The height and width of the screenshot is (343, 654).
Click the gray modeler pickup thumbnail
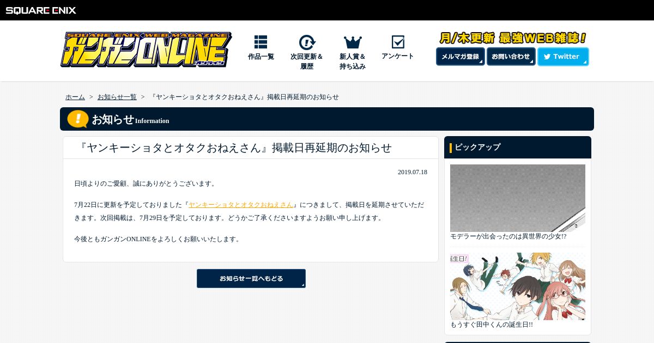tap(518, 198)
